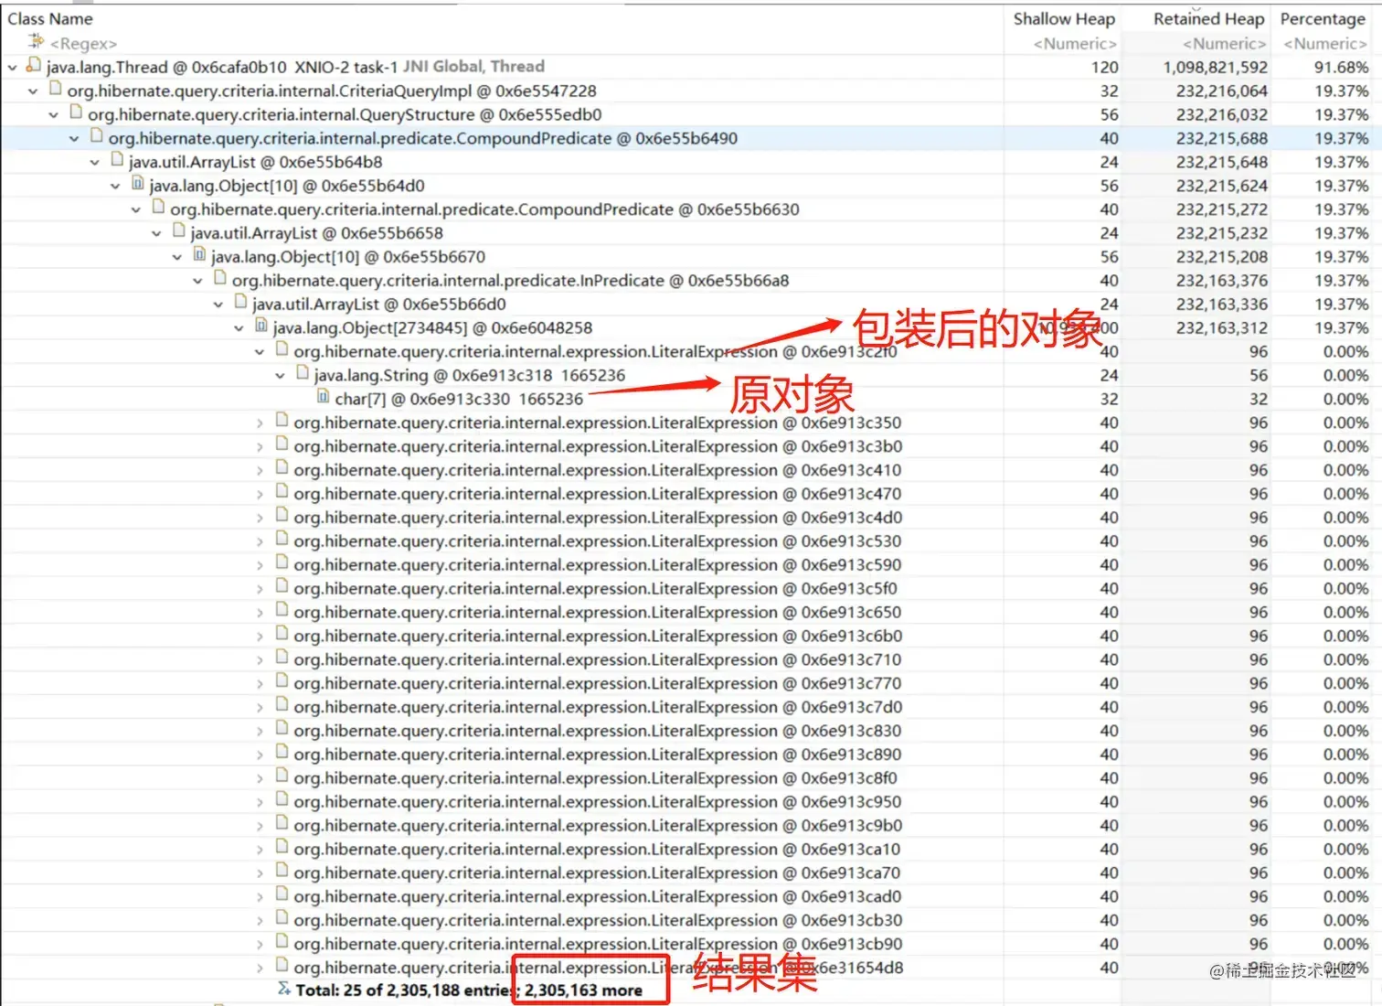Collapse java.lang.Object[2734845] array node
The image size is (1382, 1006).
click(x=239, y=327)
